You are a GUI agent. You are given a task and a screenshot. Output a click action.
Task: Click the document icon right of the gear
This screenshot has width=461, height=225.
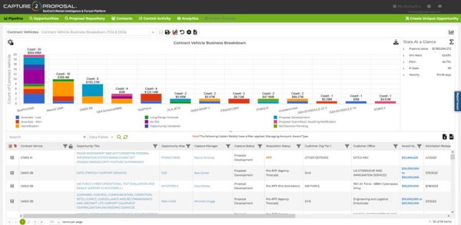click(195, 32)
